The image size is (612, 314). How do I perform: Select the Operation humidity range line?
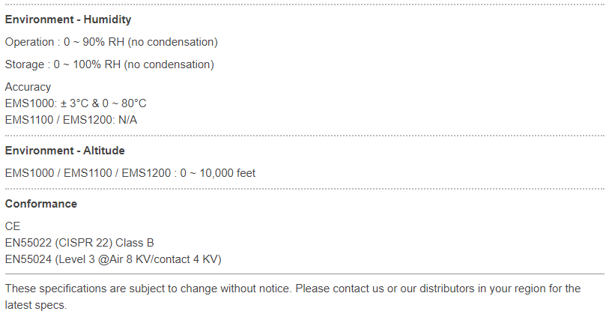111,42
